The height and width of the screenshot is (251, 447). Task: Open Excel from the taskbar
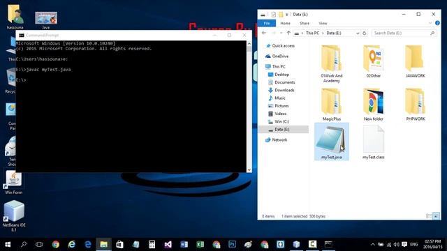coord(200,244)
